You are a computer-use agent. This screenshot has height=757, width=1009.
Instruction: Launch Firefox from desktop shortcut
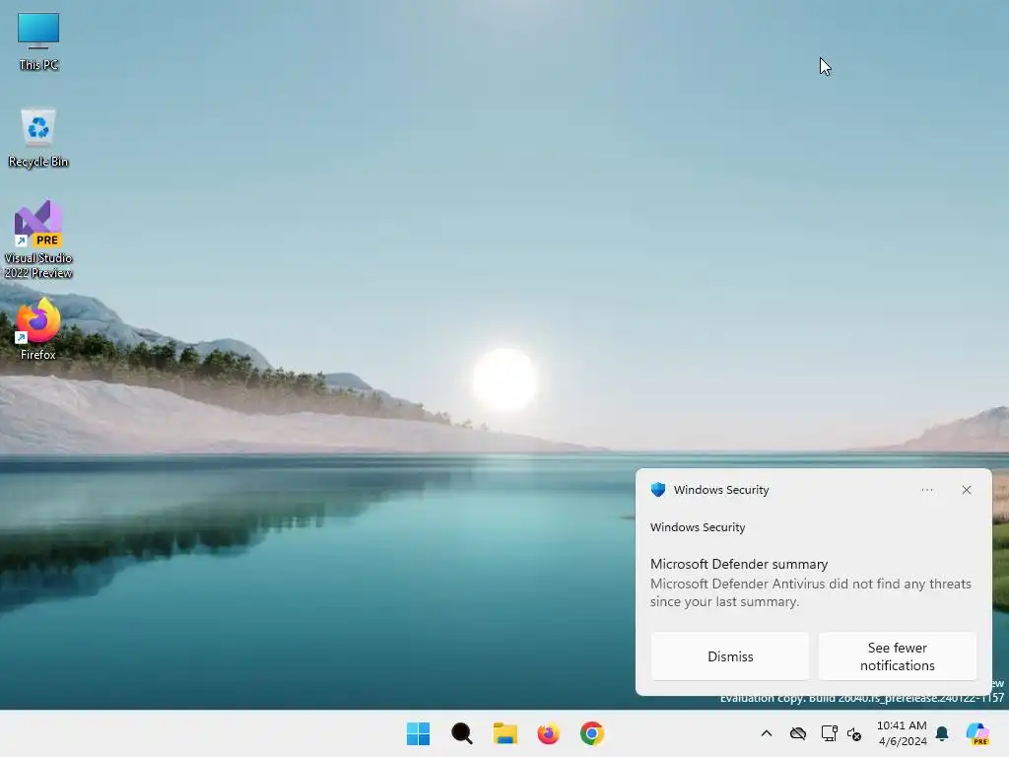38,328
